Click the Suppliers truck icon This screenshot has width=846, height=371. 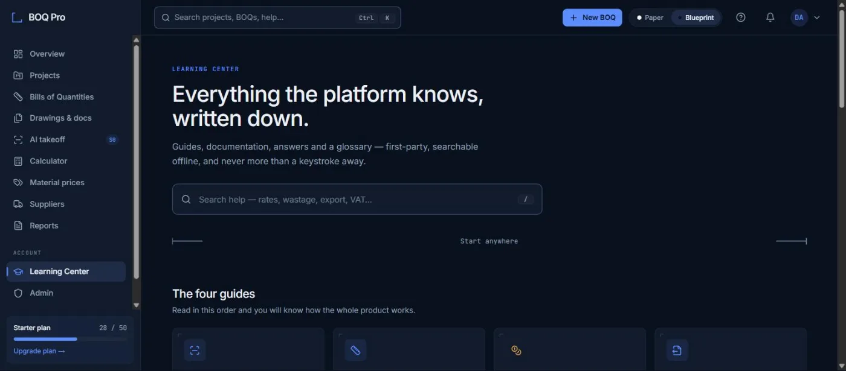[x=18, y=204]
